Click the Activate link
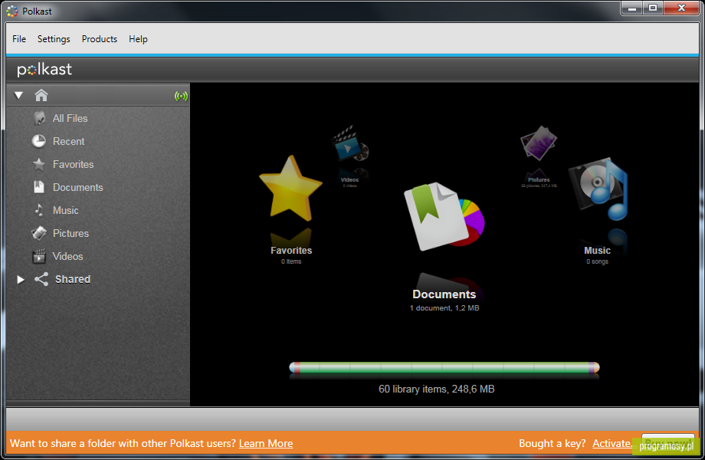The image size is (705, 460). 612,443
